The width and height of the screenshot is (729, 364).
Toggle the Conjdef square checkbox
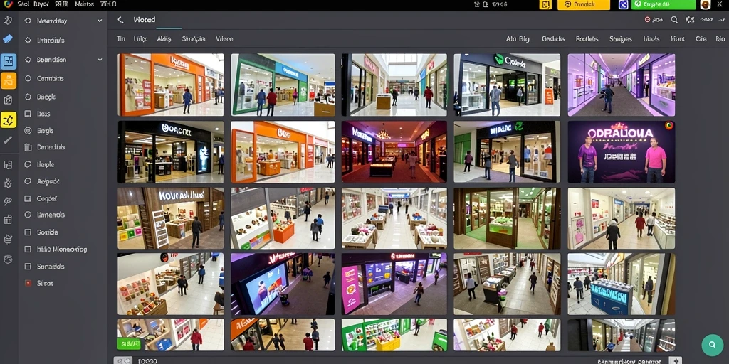click(28, 199)
